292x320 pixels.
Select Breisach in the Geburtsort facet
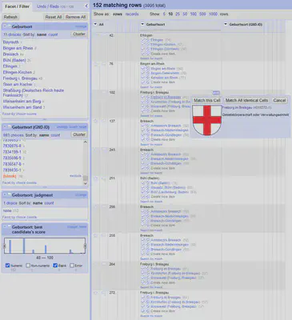pos(10,54)
